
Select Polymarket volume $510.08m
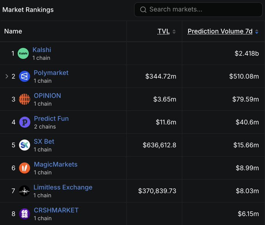click(x=244, y=76)
